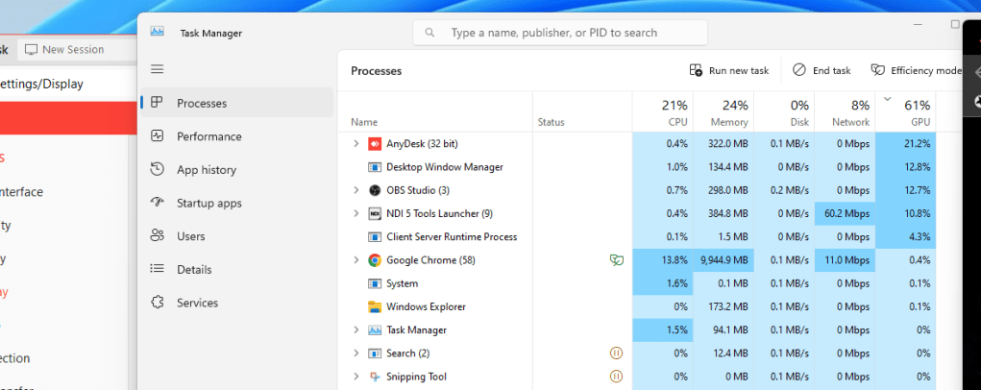Click AnyDesk's 21.2% GPU value

(x=905, y=144)
